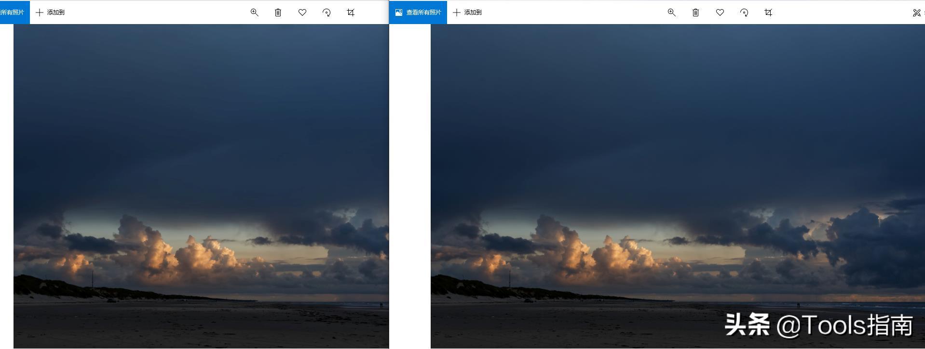Toggle favorite heart in the right window
Viewport: 925px width, 349px height.
720,13
